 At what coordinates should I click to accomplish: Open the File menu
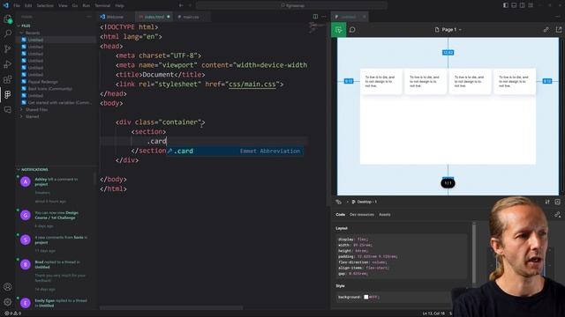coord(17,6)
